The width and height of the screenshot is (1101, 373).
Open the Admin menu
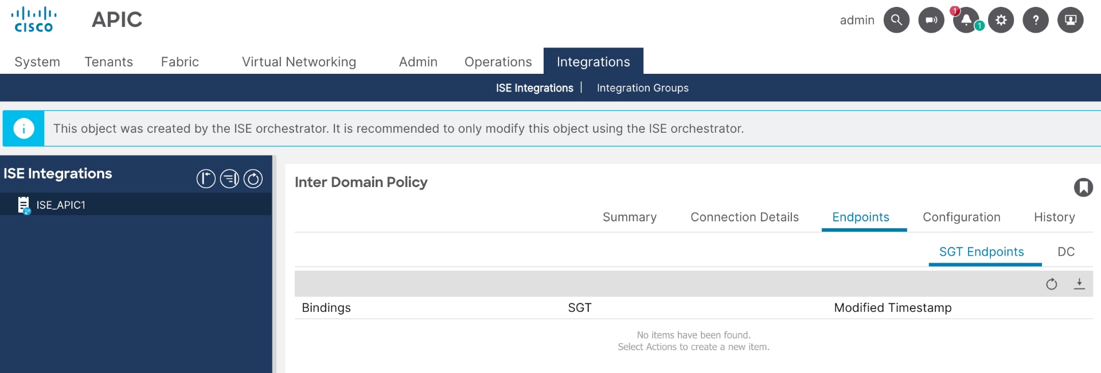[x=418, y=62]
